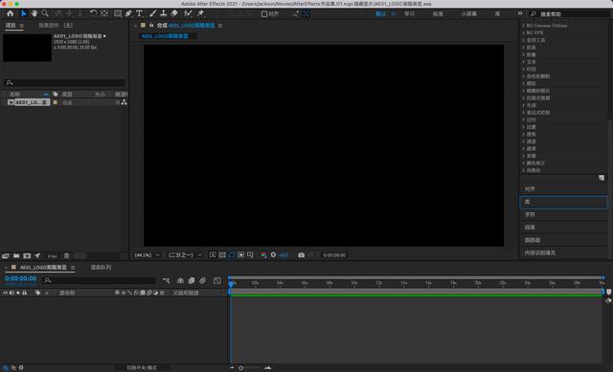Expand the last effects category in list

pyautogui.click(x=524, y=170)
